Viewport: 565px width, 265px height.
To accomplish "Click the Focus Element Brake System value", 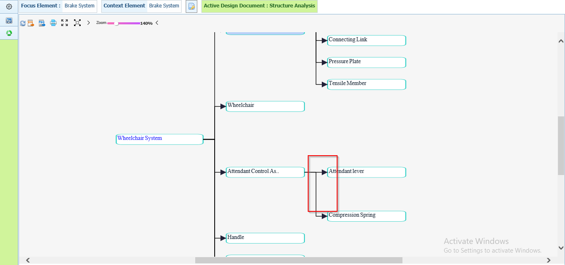I will [x=79, y=6].
